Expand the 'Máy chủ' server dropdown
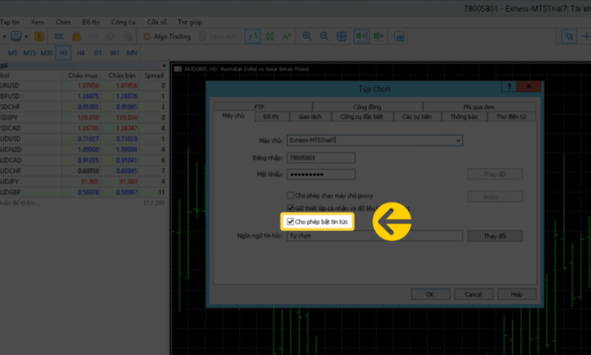The width and height of the screenshot is (591, 355). (x=458, y=141)
